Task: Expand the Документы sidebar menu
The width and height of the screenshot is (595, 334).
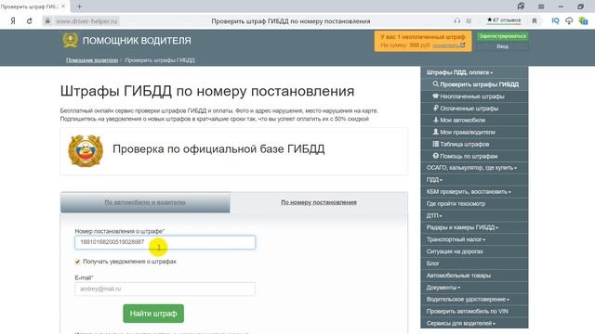Action: [474, 288]
